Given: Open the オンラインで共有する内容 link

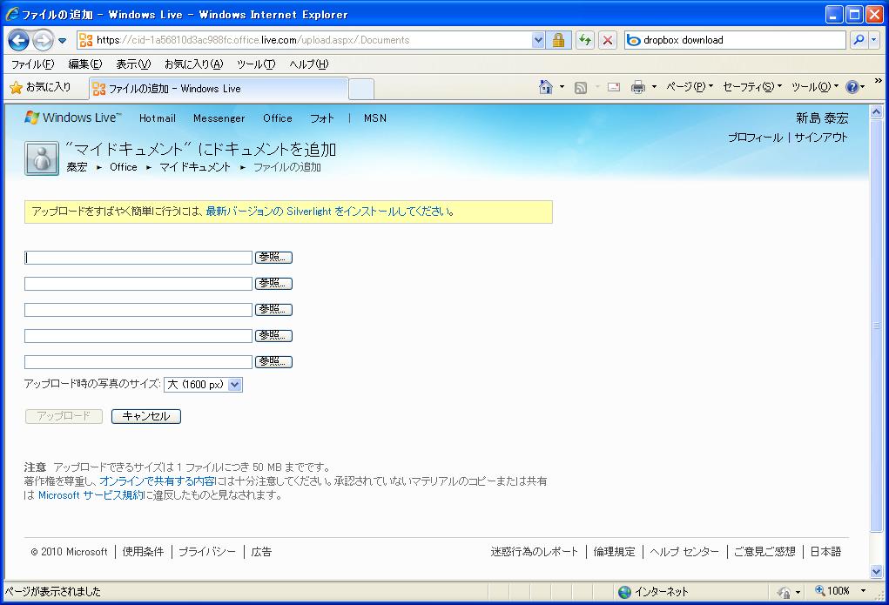Looking at the screenshot, I should [157, 481].
